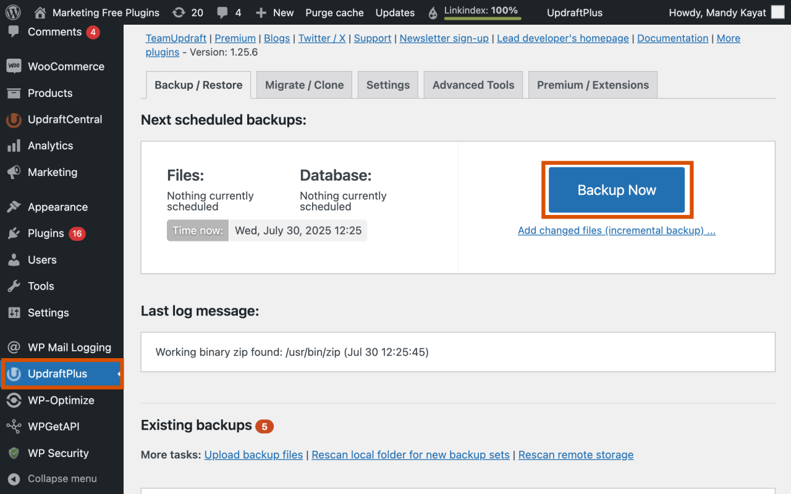This screenshot has height=494, width=791.
Task: Click the Analytics bar-chart icon
Action: tap(14, 145)
